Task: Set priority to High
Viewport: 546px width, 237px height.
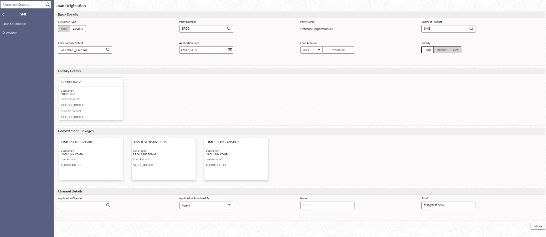Action: point(427,50)
